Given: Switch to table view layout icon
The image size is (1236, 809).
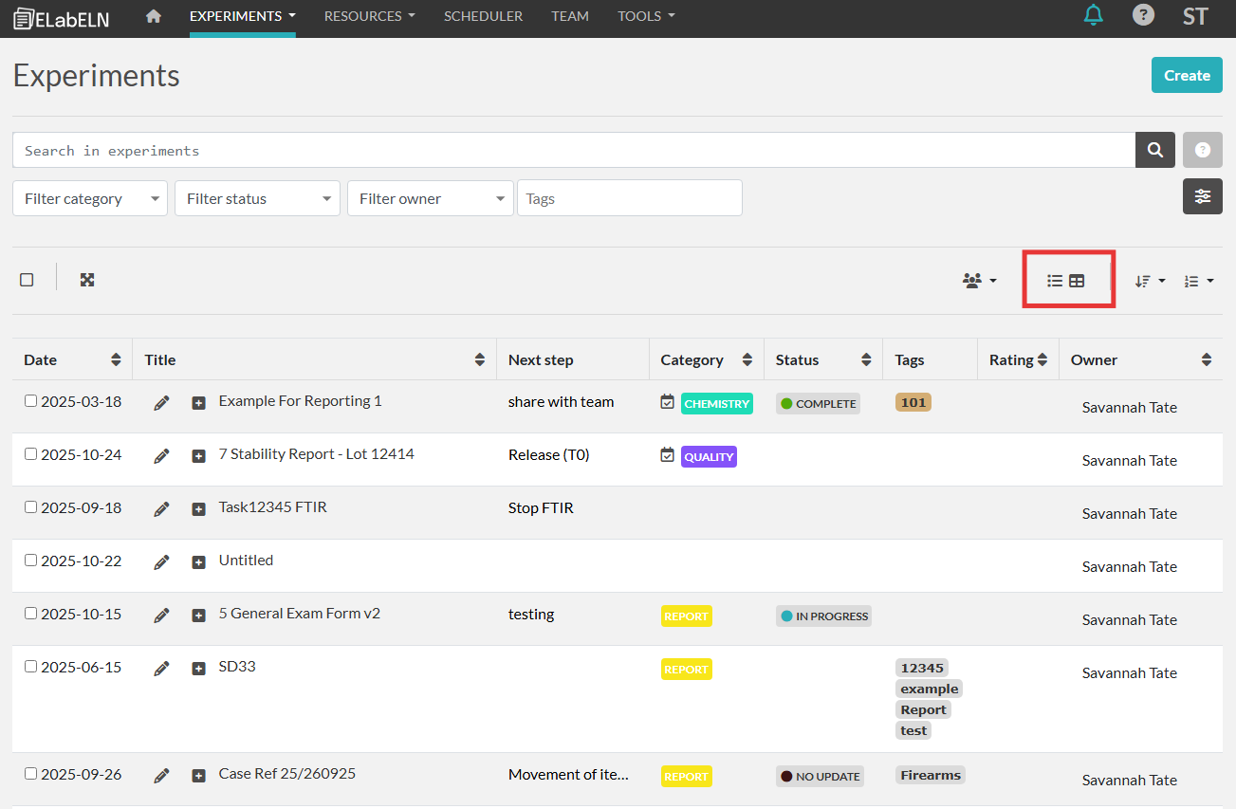Looking at the screenshot, I should [1077, 281].
